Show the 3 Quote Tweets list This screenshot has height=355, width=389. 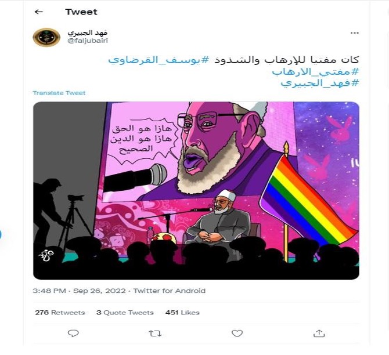pyautogui.click(x=125, y=313)
